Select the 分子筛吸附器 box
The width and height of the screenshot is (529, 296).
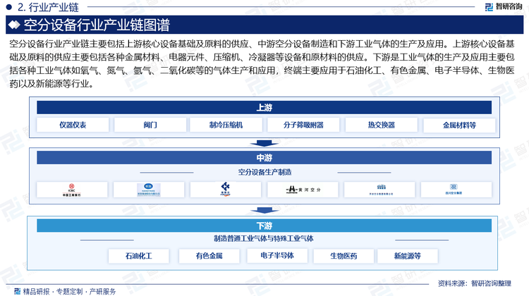[303, 125]
